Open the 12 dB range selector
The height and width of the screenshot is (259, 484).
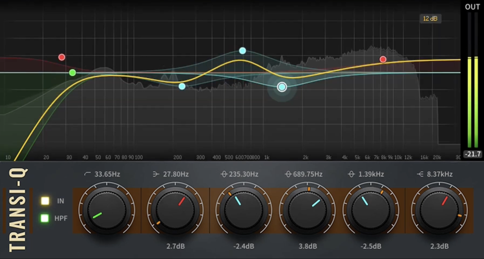430,19
